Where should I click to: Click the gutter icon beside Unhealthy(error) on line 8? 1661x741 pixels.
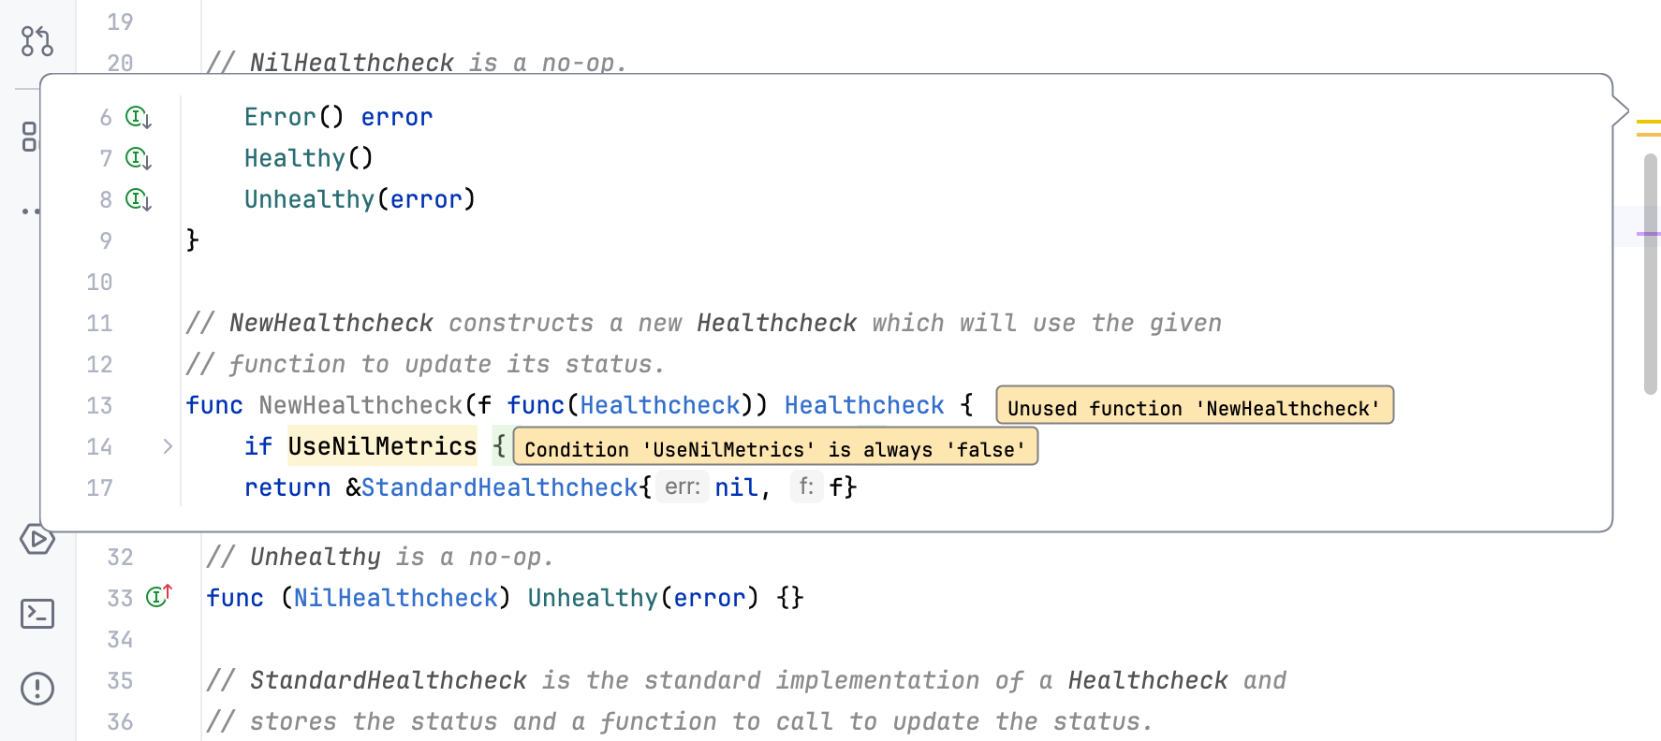tap(139, 200)
